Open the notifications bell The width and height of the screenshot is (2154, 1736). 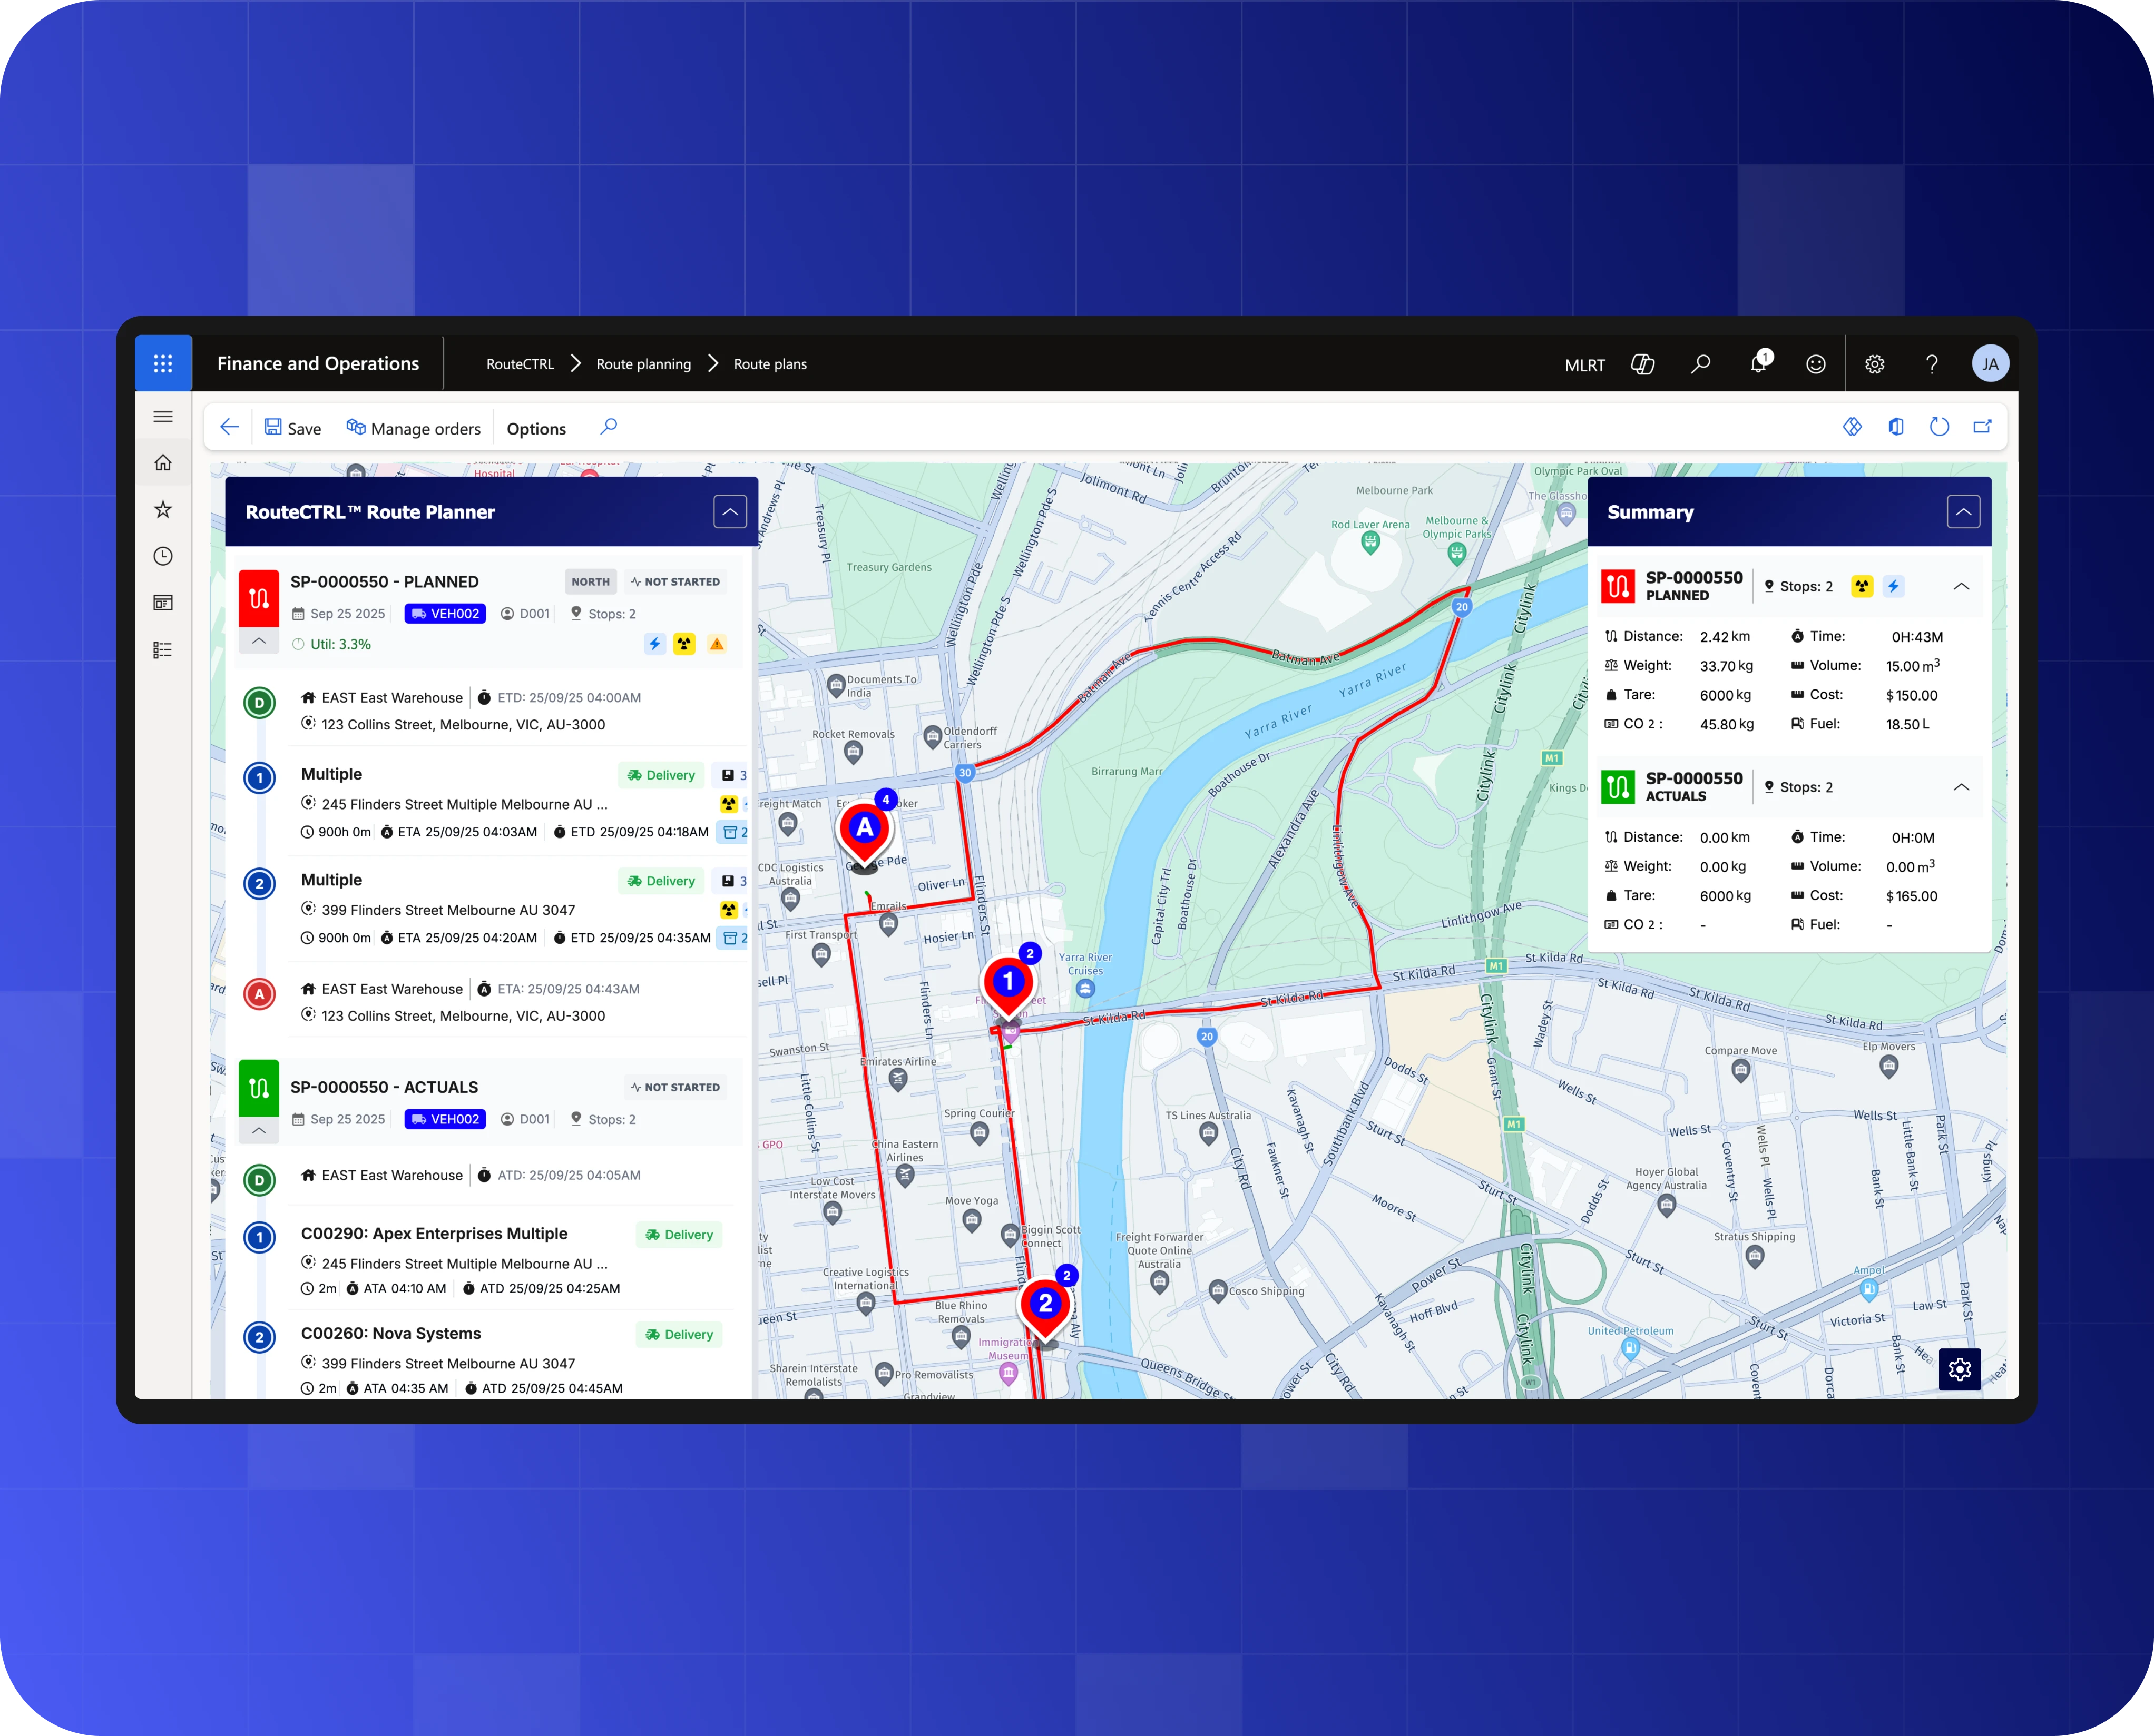1758,363
